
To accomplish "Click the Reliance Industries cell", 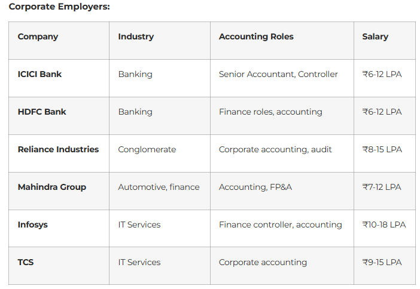I will 58,149.
